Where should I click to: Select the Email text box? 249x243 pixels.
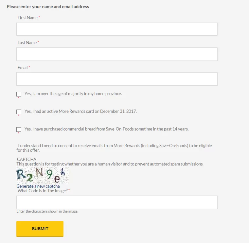[x=117, y=79]
